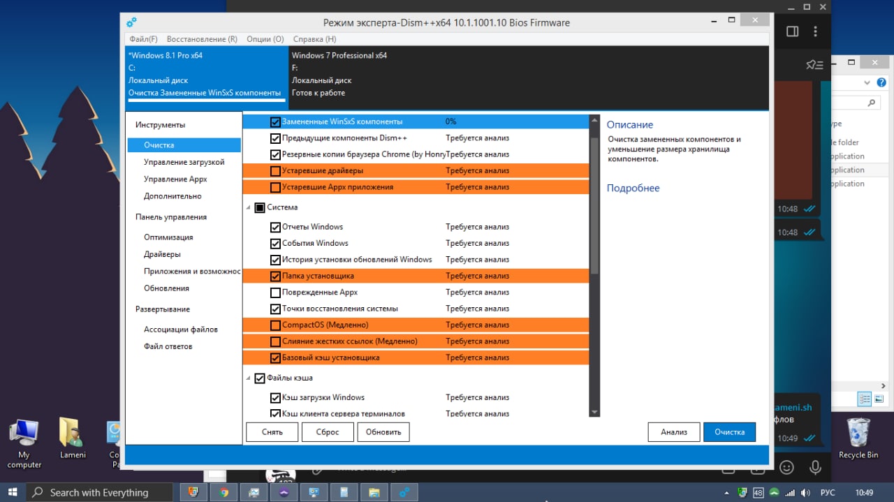The height and width of the screenshot is (502, 894).
Task: Click the search magnifier in Explorer window
Action: click(871, 103)
